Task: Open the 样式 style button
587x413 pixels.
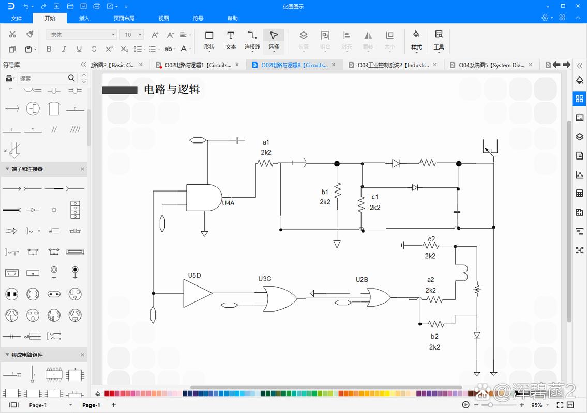Action: [x=416, y=40]
